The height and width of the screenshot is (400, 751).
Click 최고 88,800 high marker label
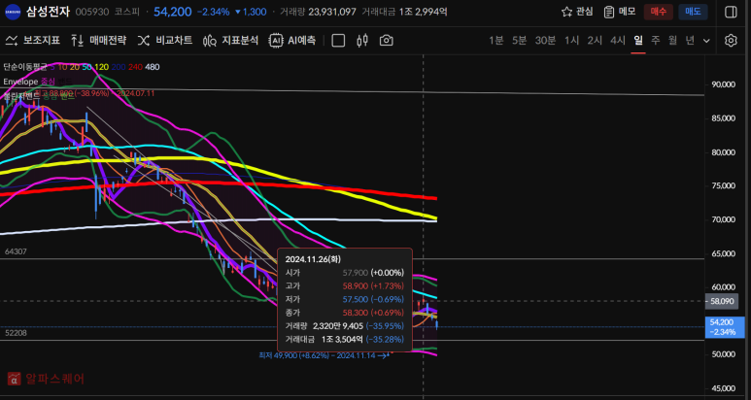point(95,93)
